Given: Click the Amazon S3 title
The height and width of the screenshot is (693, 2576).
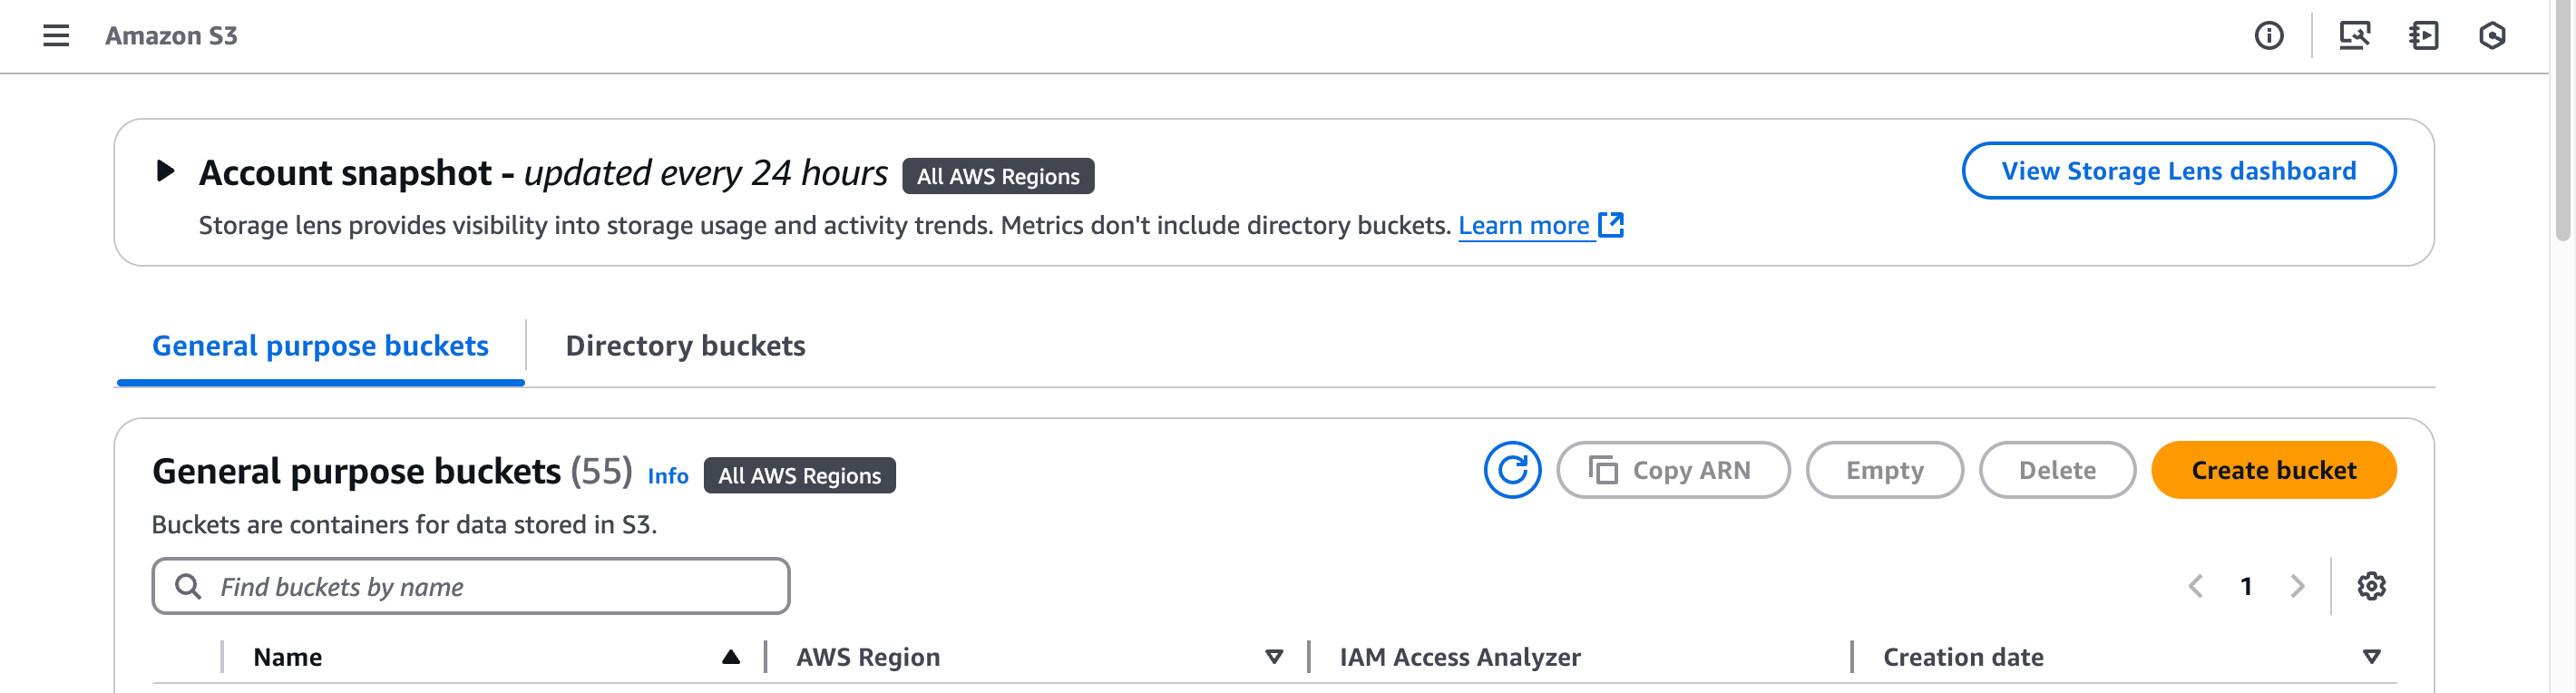Looking at the screenshot, I should click(x=171, y=36).
